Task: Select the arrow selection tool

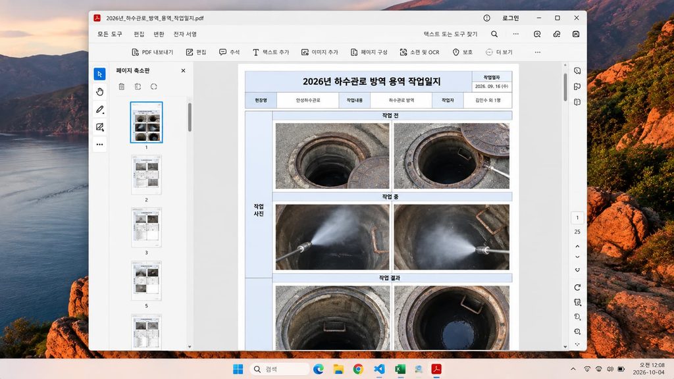Action: coord(100,74)
